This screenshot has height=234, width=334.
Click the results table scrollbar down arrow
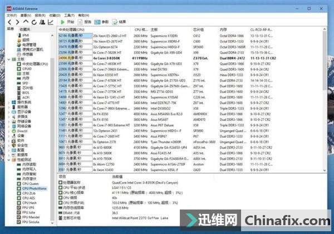click(x=325, y=170)
